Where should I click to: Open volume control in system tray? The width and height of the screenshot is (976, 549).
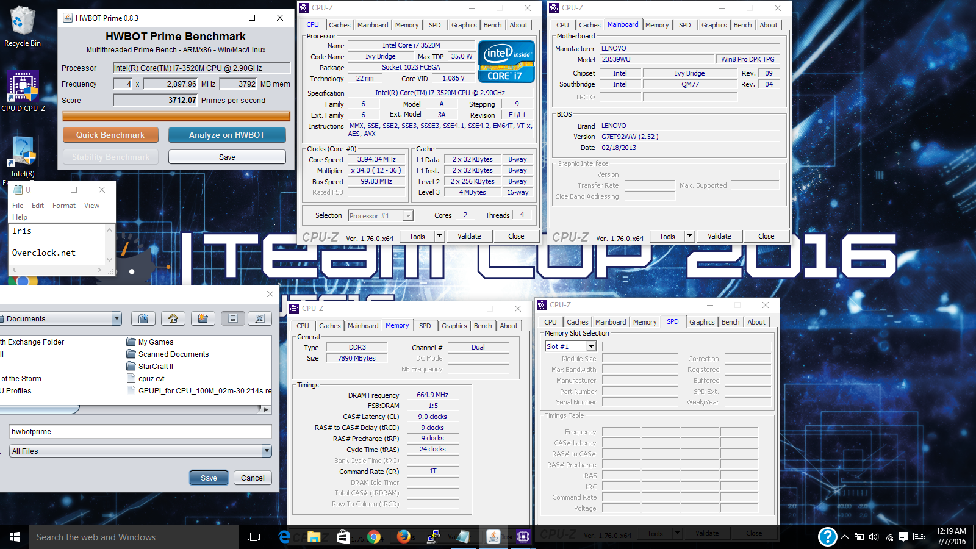(x=874, y=537)
